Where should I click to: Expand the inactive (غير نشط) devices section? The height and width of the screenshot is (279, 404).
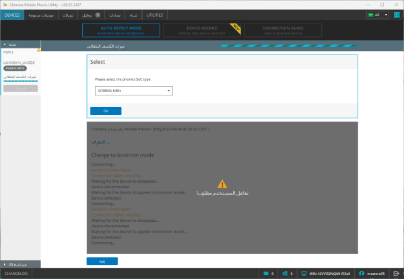click(21, 264)
